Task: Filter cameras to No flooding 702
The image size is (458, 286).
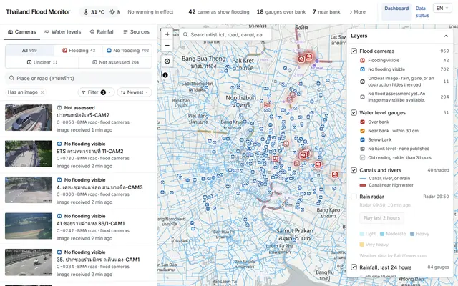Action: point(127,51)
